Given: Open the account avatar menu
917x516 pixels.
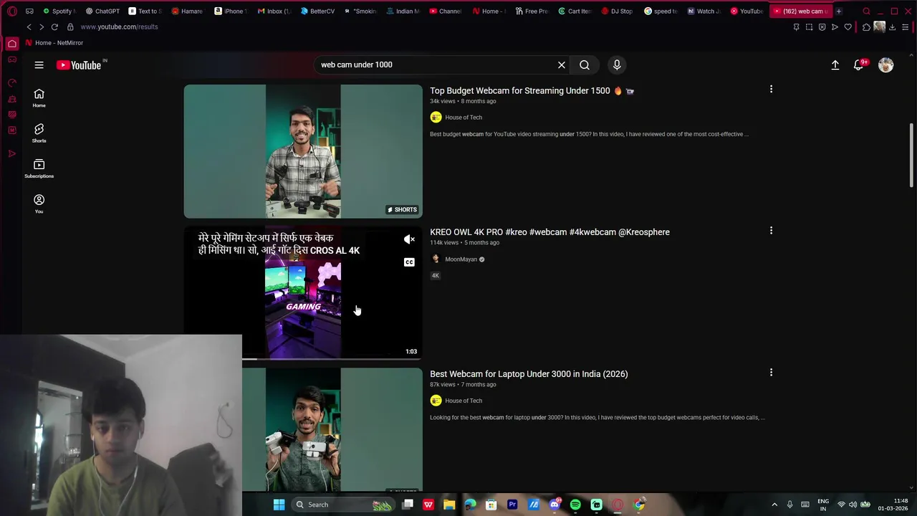Looking at the screenshot, I should coord(886,65).
